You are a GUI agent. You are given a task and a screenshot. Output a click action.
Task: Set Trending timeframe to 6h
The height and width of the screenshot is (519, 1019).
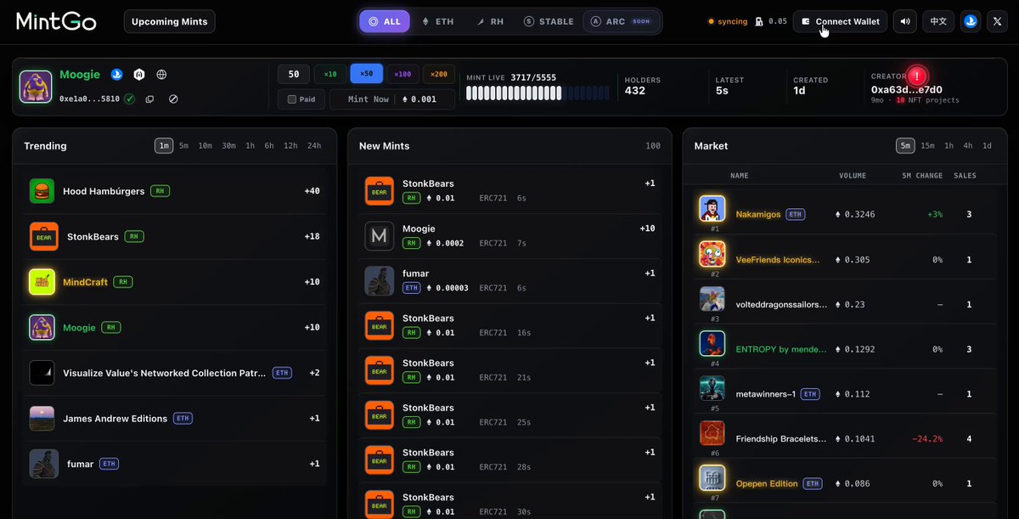[269, 146]
